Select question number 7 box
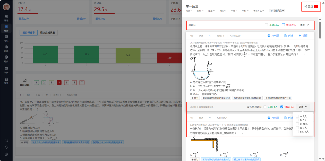The width and height of the screenshot is (325, 161). (x=82, y=83)
